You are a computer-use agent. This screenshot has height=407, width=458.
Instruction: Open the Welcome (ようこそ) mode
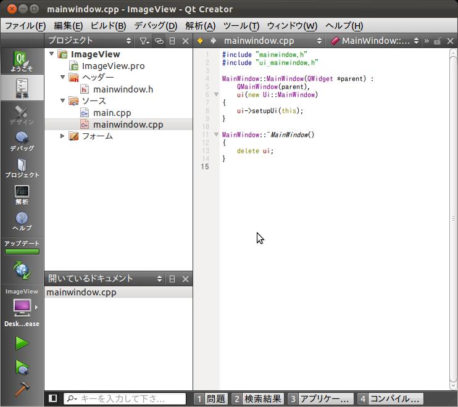click(x=22, y=61)
